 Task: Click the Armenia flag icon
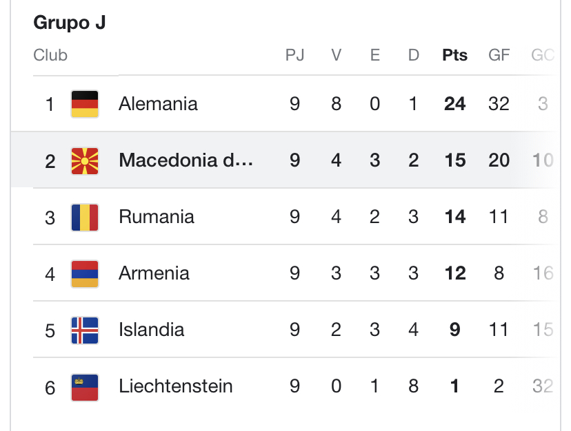[85, 273]
